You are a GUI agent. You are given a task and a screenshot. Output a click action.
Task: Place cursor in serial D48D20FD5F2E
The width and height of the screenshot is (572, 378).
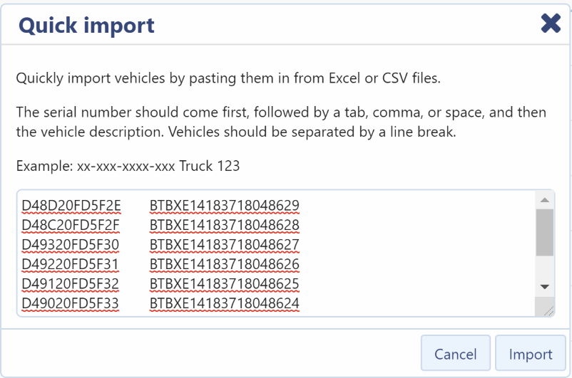(x=71, y=206)
